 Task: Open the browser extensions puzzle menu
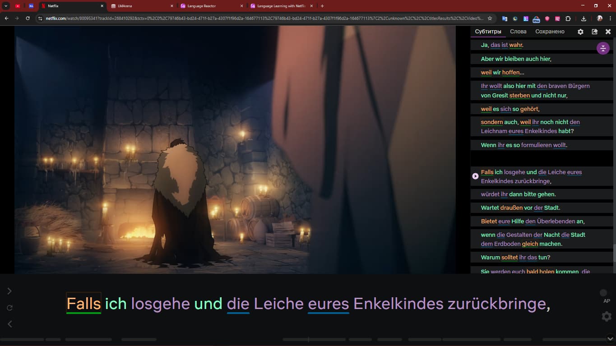pos(568,18)
